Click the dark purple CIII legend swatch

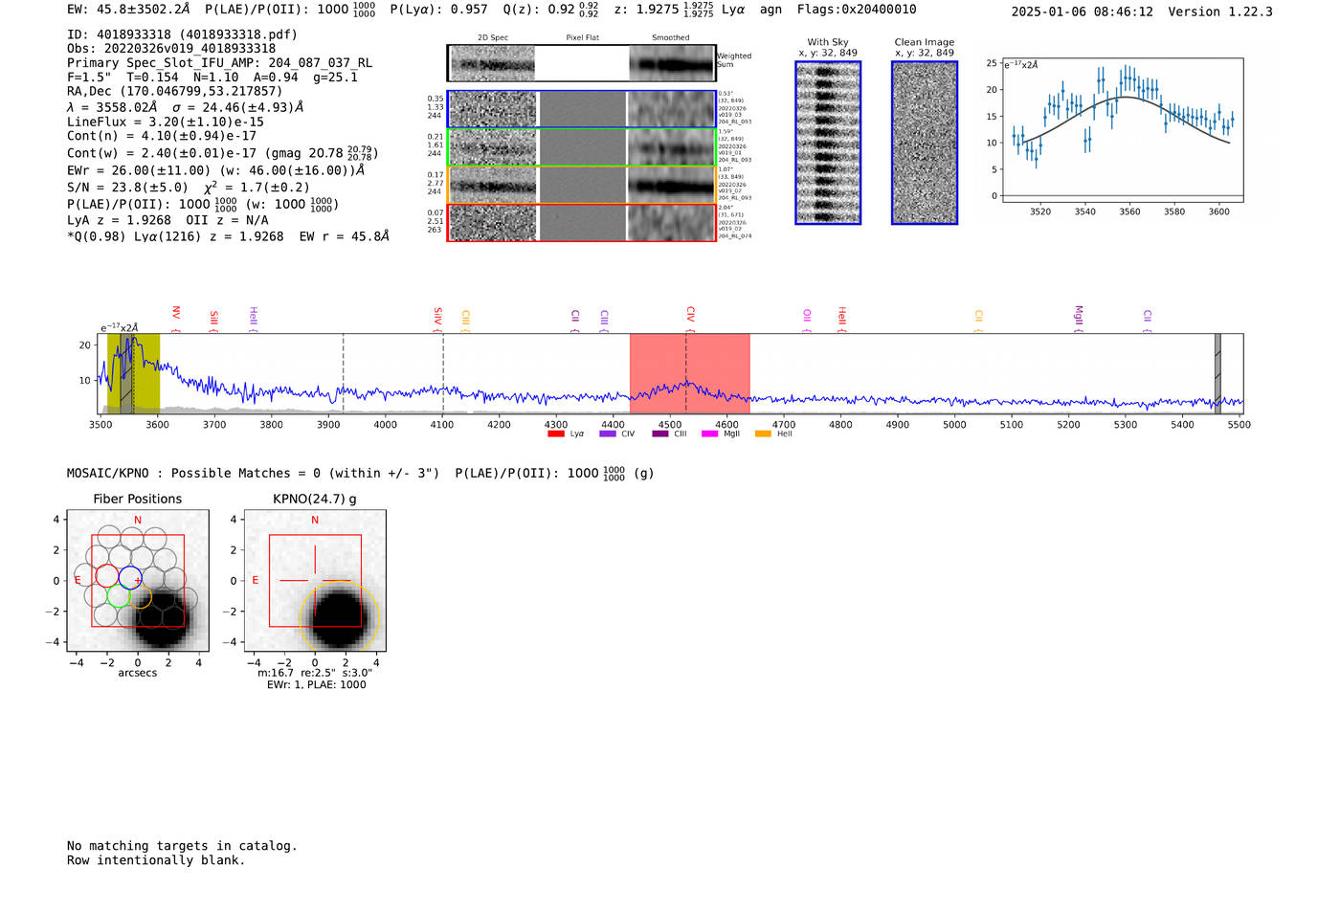[x=660, y=434]
